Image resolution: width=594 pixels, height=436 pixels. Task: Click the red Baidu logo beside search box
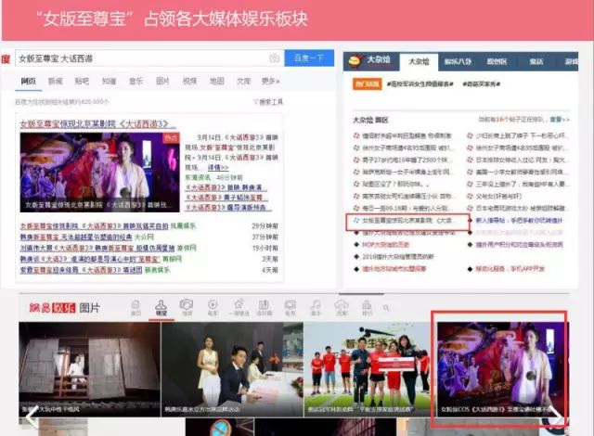pyautogui.click(x=6, y=59)
